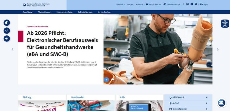This screenshot has width=230, height=111.
Task: Click the Login link
Action: [x=204, y=4]
